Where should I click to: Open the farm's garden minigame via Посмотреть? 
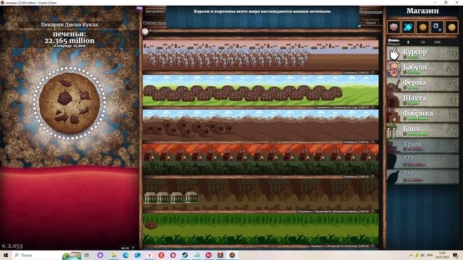coord(345,108)
